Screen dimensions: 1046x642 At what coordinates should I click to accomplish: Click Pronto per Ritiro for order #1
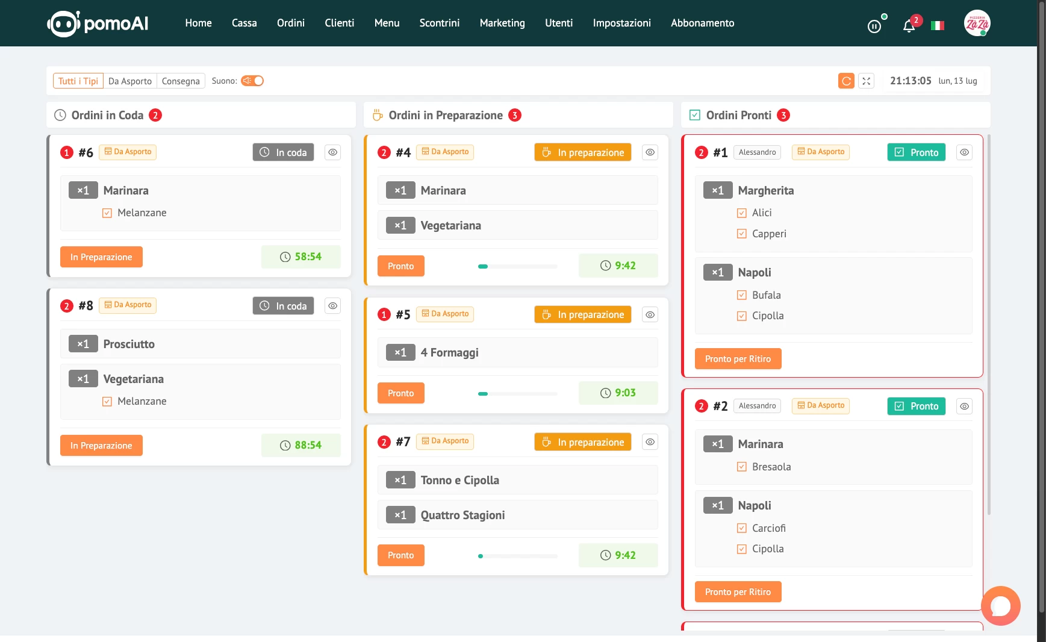click(738, 359)
